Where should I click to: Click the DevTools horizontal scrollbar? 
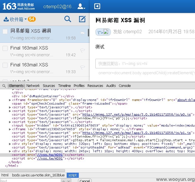tap(33, 170)
